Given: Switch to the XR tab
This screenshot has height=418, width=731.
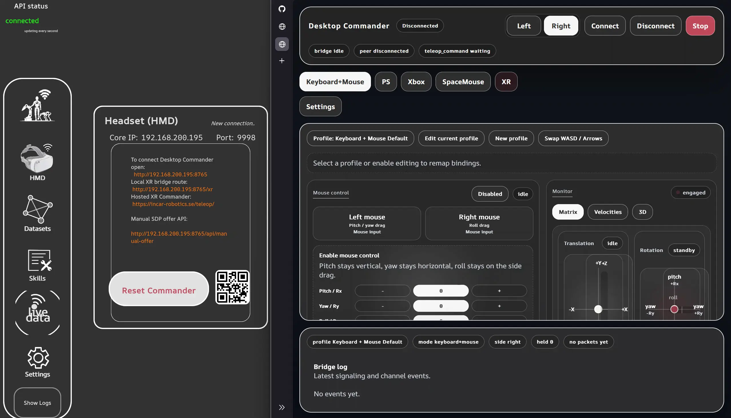Looking at the screenshot, I should point(506,82).
